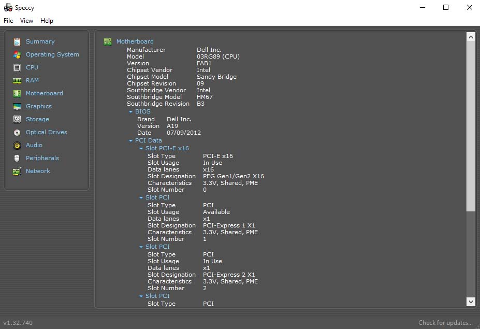Click Slot Designation PCI-Express 2 X1

[x=229, y=275]
